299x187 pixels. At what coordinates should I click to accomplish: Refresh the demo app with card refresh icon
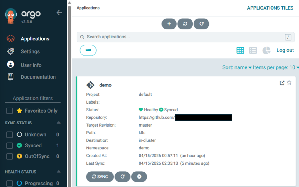pyautogui.click(x=122, y=177)
